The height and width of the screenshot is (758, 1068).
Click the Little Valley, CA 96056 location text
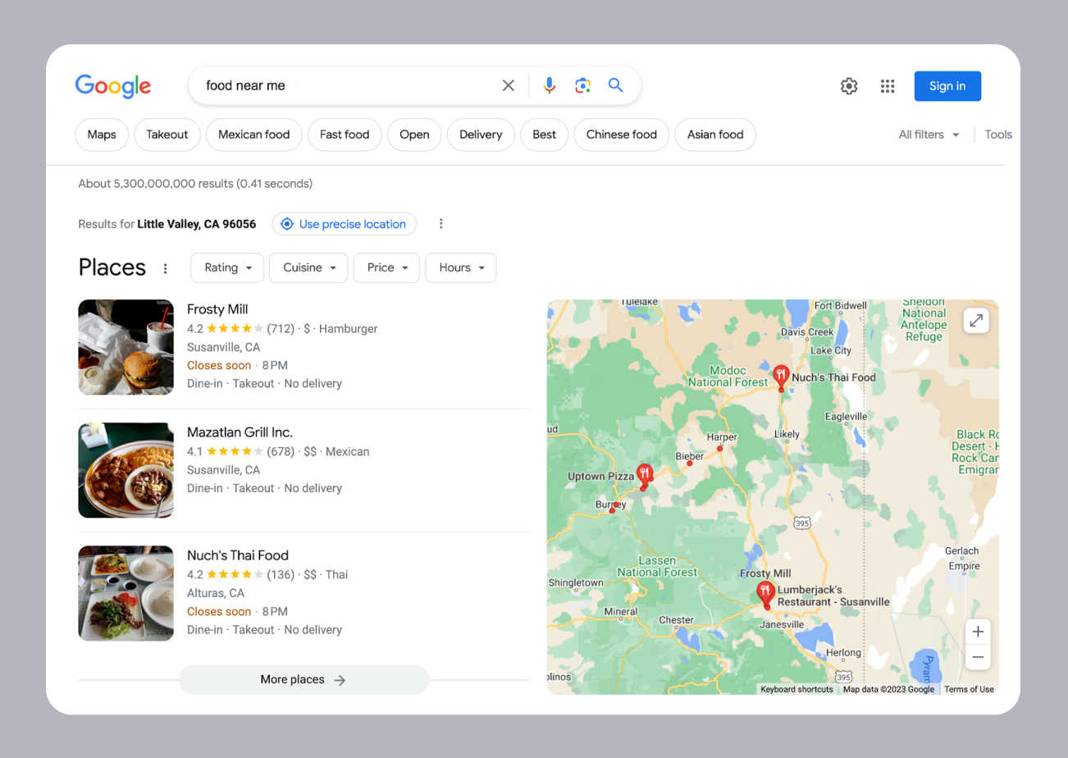tap(197, 224)
